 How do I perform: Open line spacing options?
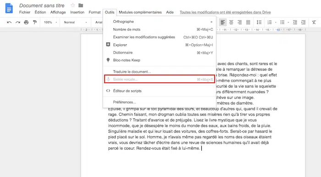[x=259, y=22]
